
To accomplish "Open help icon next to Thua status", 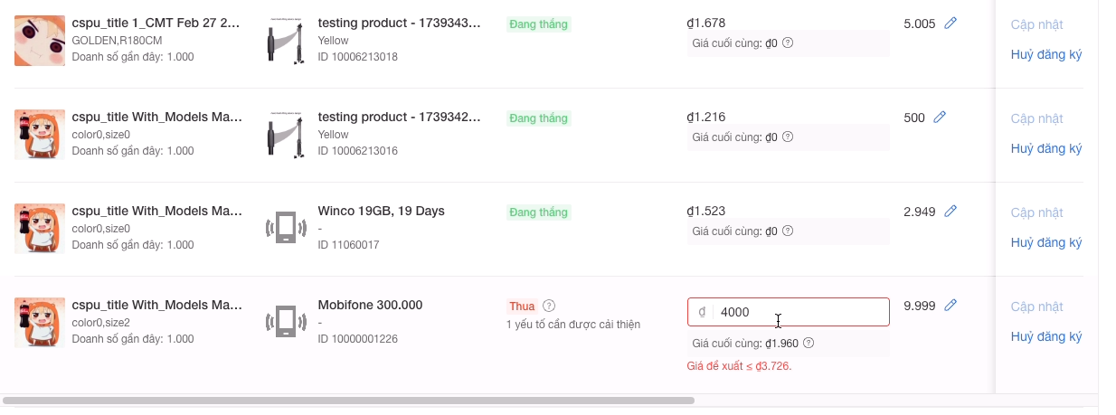I will point(549,306).
